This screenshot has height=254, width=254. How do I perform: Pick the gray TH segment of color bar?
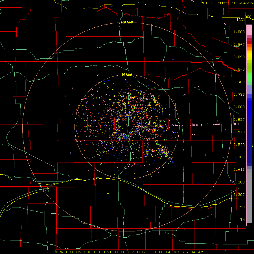249,196
